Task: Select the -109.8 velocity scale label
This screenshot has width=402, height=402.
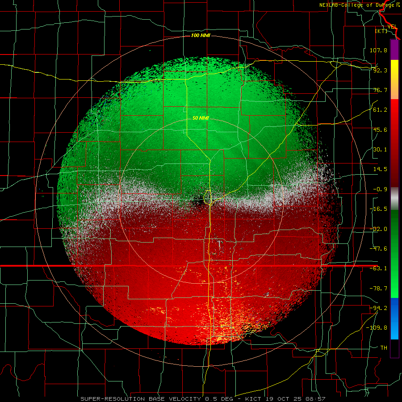Action: [x=377, y=328]
